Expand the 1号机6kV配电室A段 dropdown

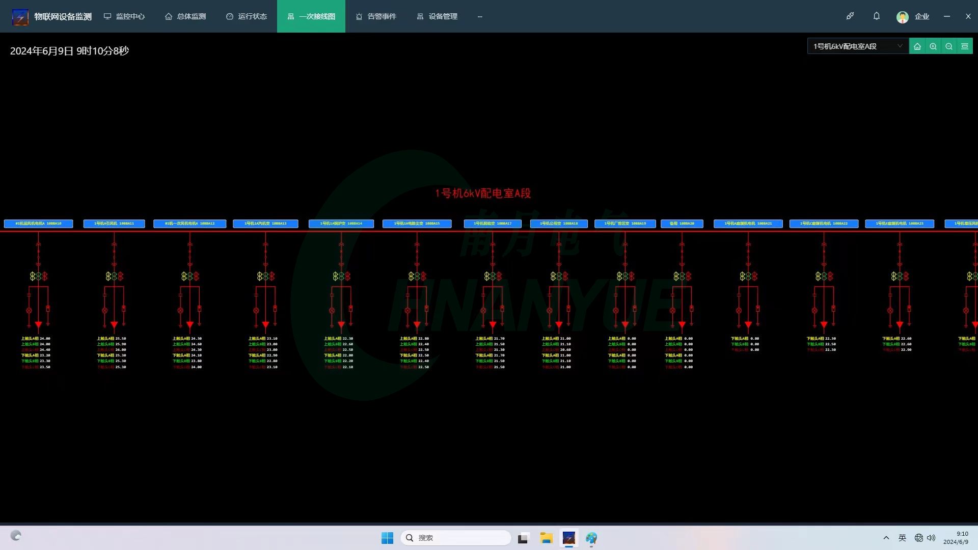(x=858, y=46)
